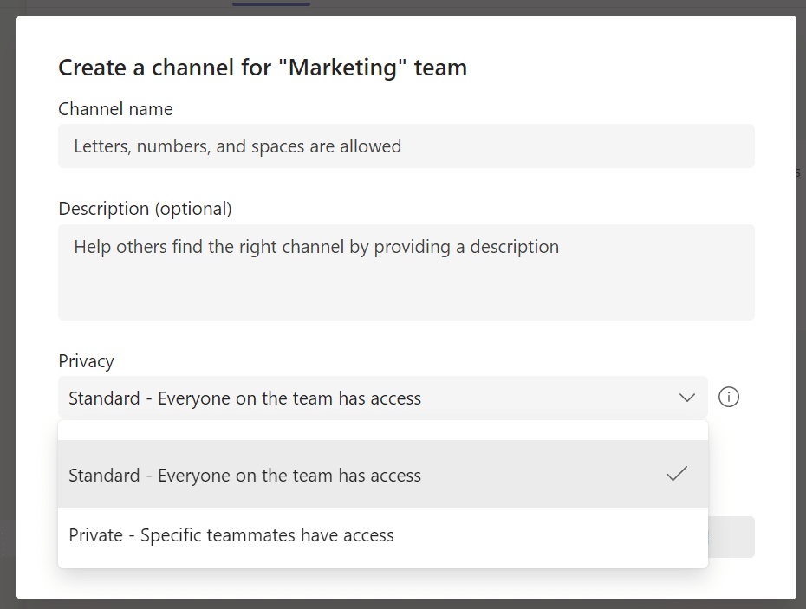Click the Privacy dropdown chevron arrow
Image resolution: width=806 pixels, height=609 pixels.
[x=686, y=398]
